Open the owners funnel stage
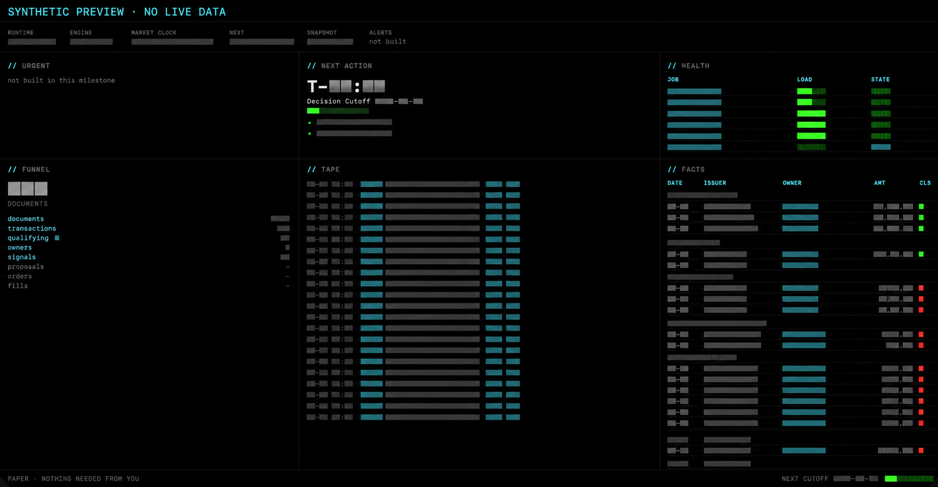The width and height of the screenshot is (938, 487). click(x=148, y=247)
